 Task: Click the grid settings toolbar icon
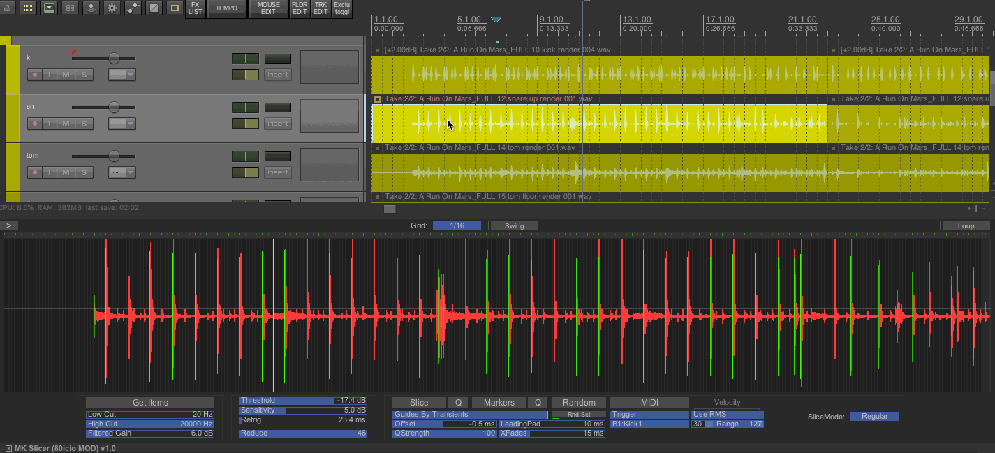click(x=28, y=8)
